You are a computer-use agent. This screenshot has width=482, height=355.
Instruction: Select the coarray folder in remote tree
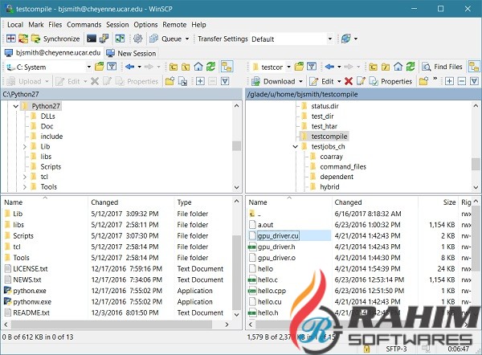coord(331,157)
